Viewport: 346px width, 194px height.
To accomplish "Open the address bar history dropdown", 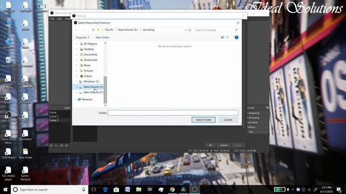I will coord(185,30).
